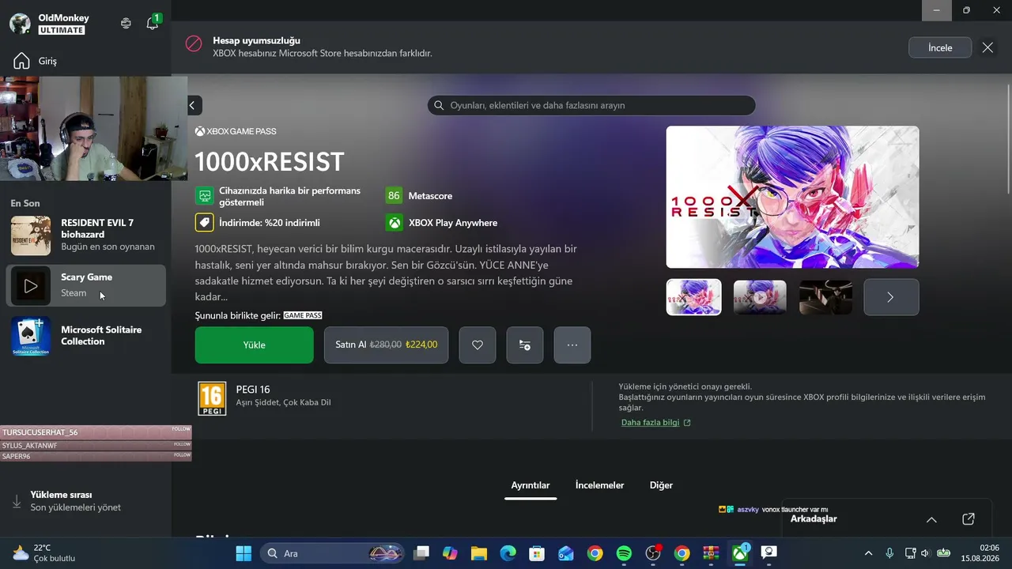Open the weather widget 22°C

(x=43, y=553)
